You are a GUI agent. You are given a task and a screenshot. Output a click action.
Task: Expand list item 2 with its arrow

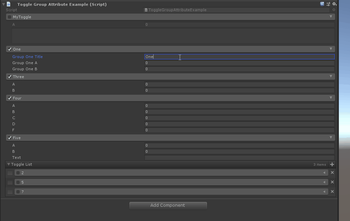click(x=324, y=173)
